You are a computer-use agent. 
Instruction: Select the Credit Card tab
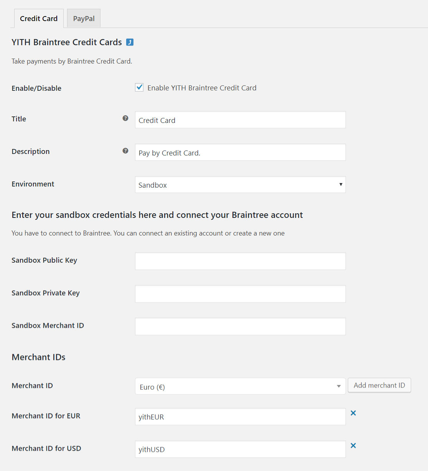39,18
